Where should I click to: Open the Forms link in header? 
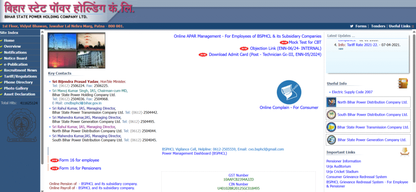[361, 26]
